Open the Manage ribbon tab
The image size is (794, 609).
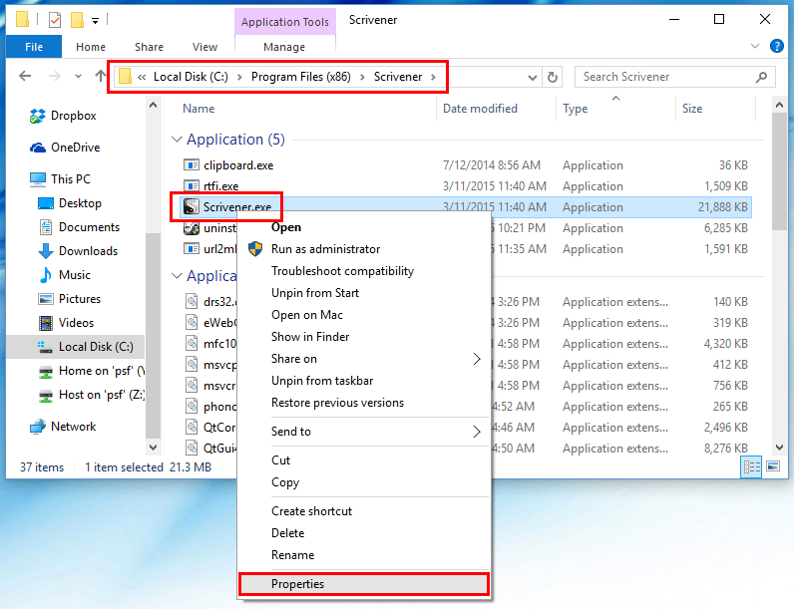pos(284,47)
